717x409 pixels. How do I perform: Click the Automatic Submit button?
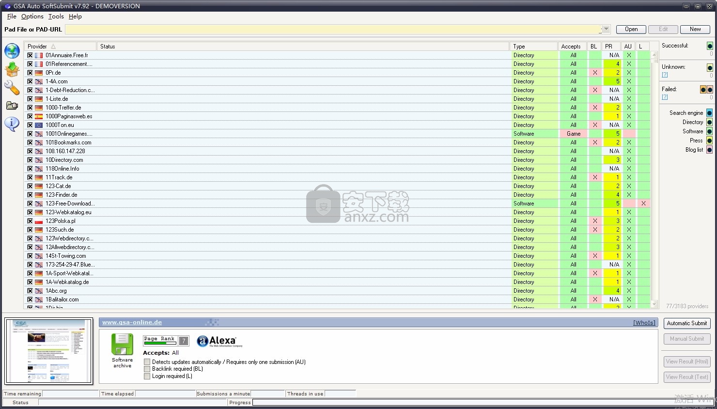(x=687, y=323)
